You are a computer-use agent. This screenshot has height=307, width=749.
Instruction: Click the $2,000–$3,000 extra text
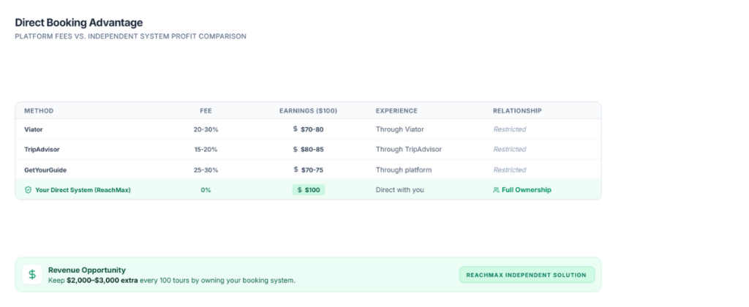click(102, 280)
